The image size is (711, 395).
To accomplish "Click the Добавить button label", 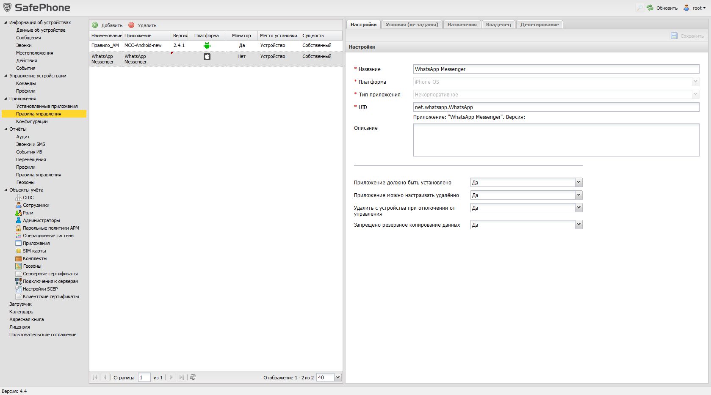I will tap(112, 25).
